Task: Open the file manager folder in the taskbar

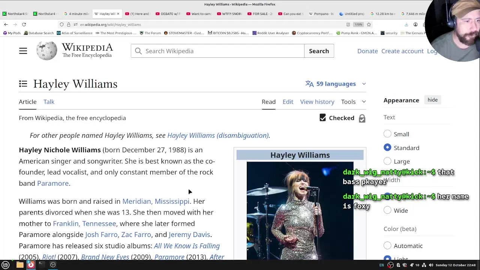Action: point(20,265)
